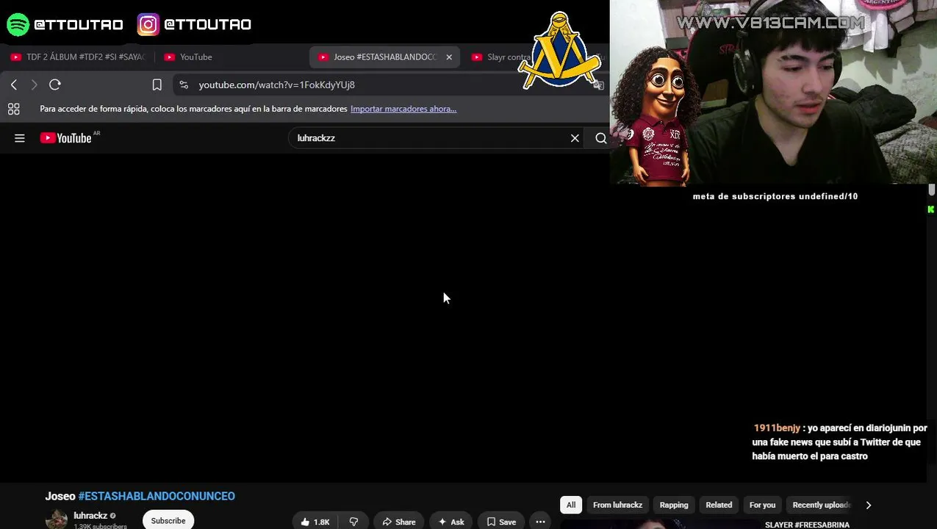Open site info icon beside the URL
This screenshot has height=529, width=937.
tap(184, 85)
